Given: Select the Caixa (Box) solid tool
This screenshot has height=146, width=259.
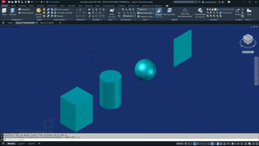Looking at the screenshot, I should (4, 12).
